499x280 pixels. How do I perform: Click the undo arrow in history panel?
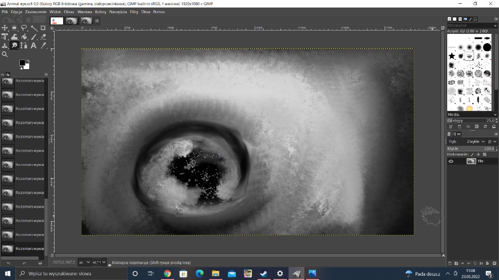click(x=8, y=263)
